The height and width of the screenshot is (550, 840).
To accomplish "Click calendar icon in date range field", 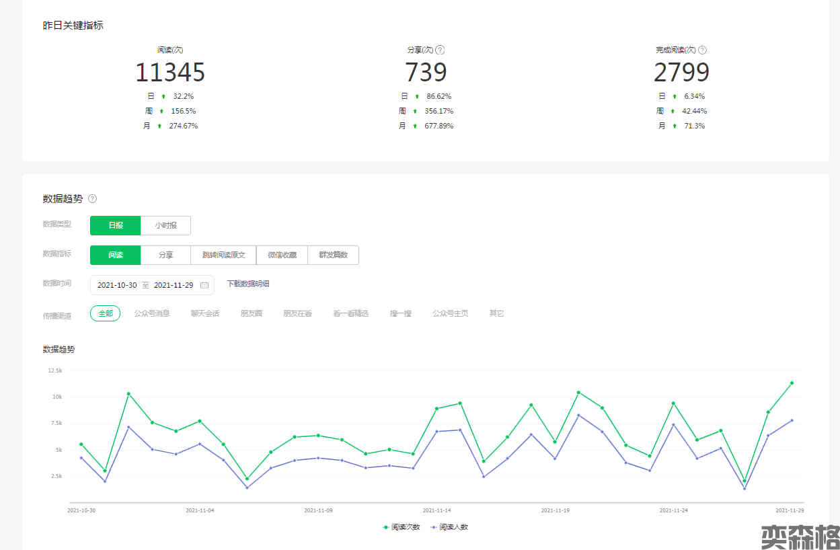I will pyautogui.click(x=204, y=285).
